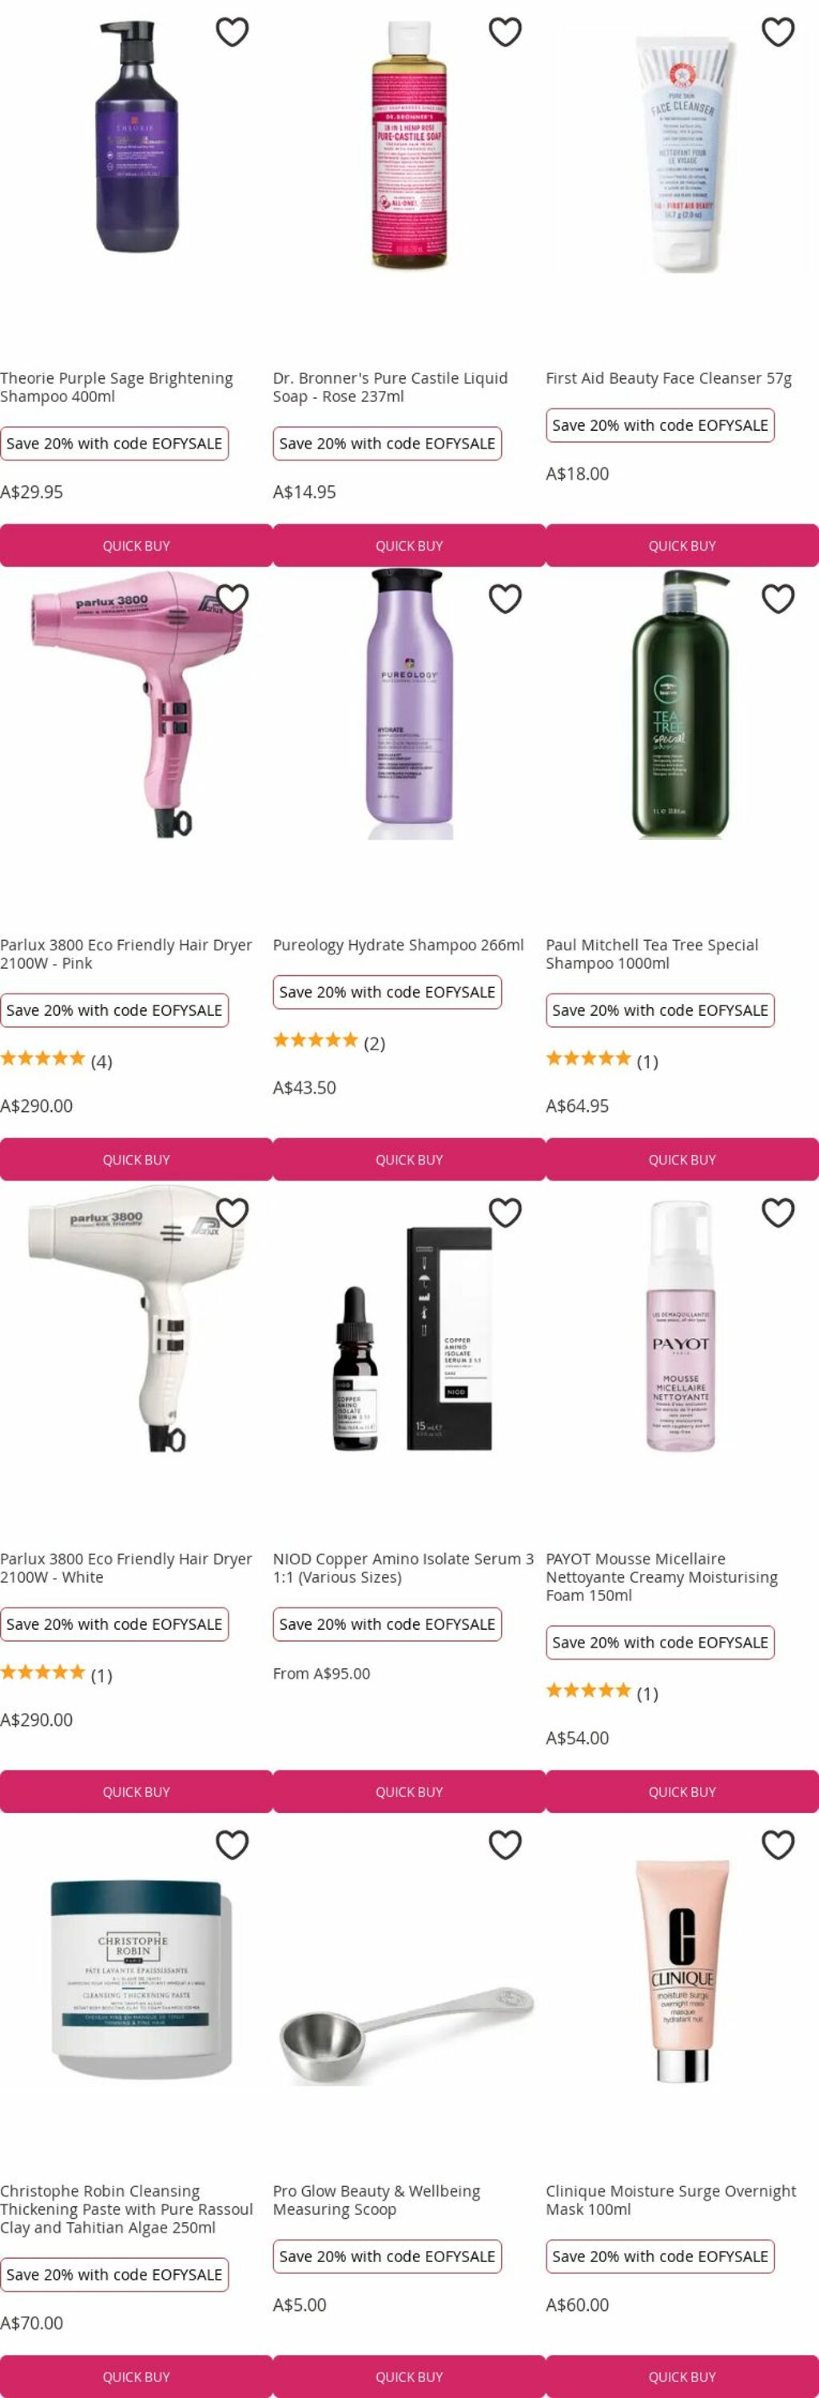Add Theorie Purple Sage Shampoo to wishlist
This screenshot has width=819, height=2398.
click(232, 32)
